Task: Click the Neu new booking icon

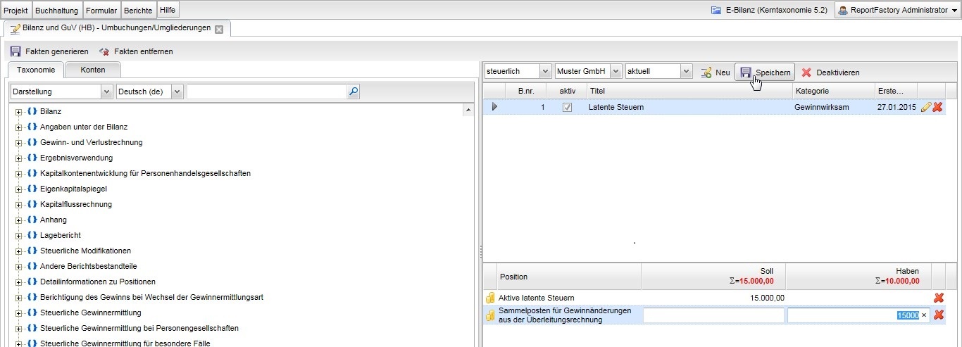Action: [x=706, y=72]
